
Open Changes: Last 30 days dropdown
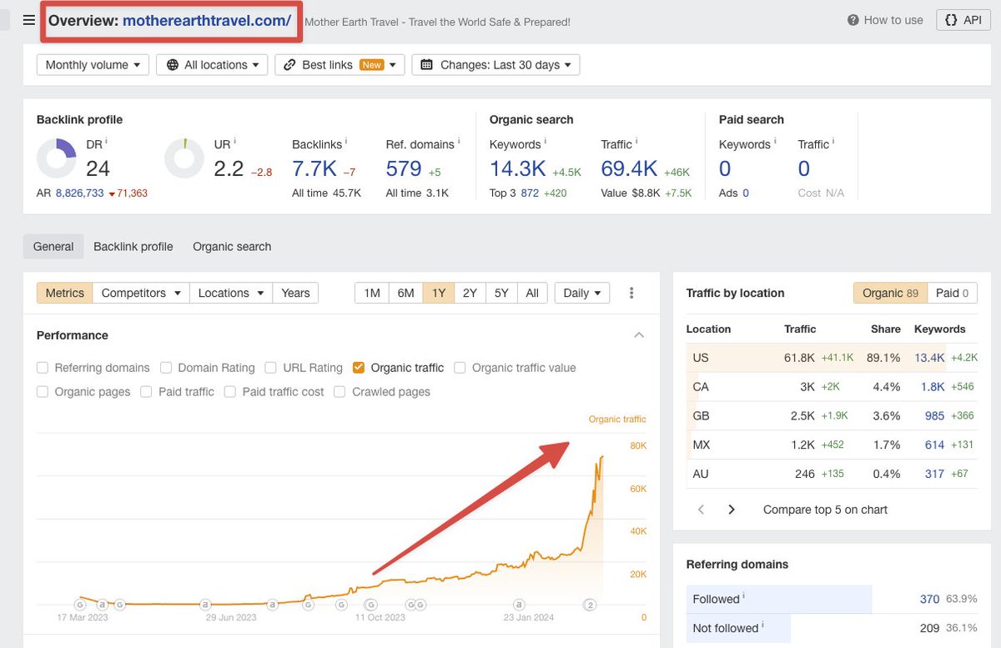coord(495,65)
